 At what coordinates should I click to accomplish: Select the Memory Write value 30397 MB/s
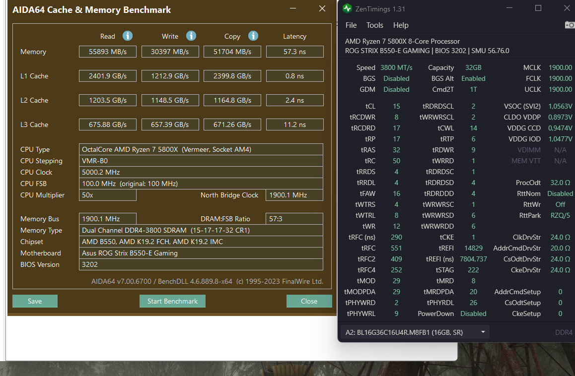click(x=170, y=52)
